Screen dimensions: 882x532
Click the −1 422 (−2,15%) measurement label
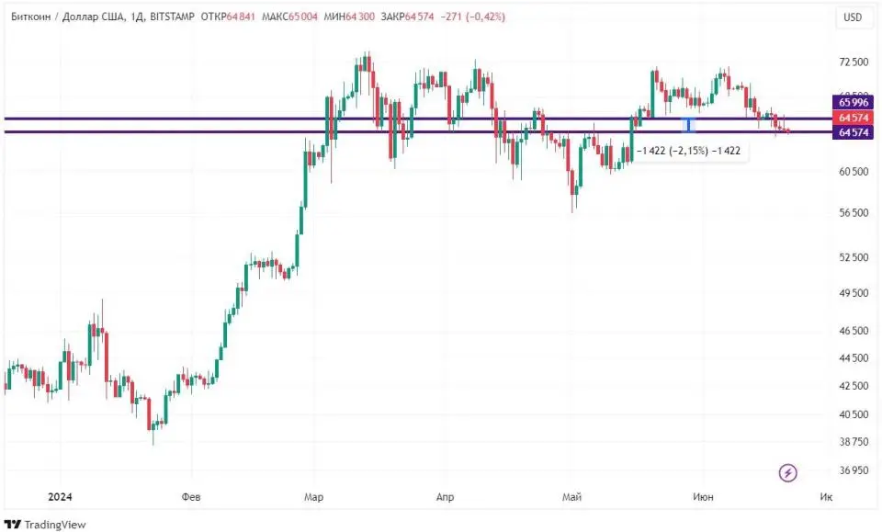tap(688, 150)
